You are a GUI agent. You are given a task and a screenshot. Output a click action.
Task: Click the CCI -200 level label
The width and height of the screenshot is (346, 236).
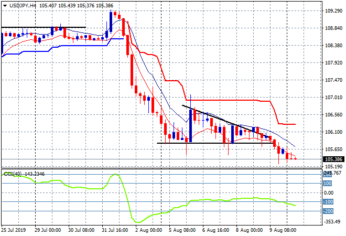(x=328, y=211)
